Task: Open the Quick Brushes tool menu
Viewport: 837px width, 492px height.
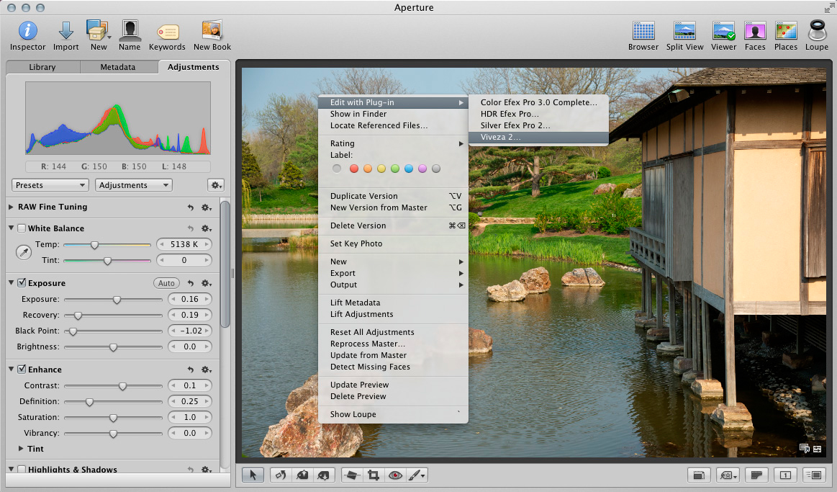Action: pos(417,475)
